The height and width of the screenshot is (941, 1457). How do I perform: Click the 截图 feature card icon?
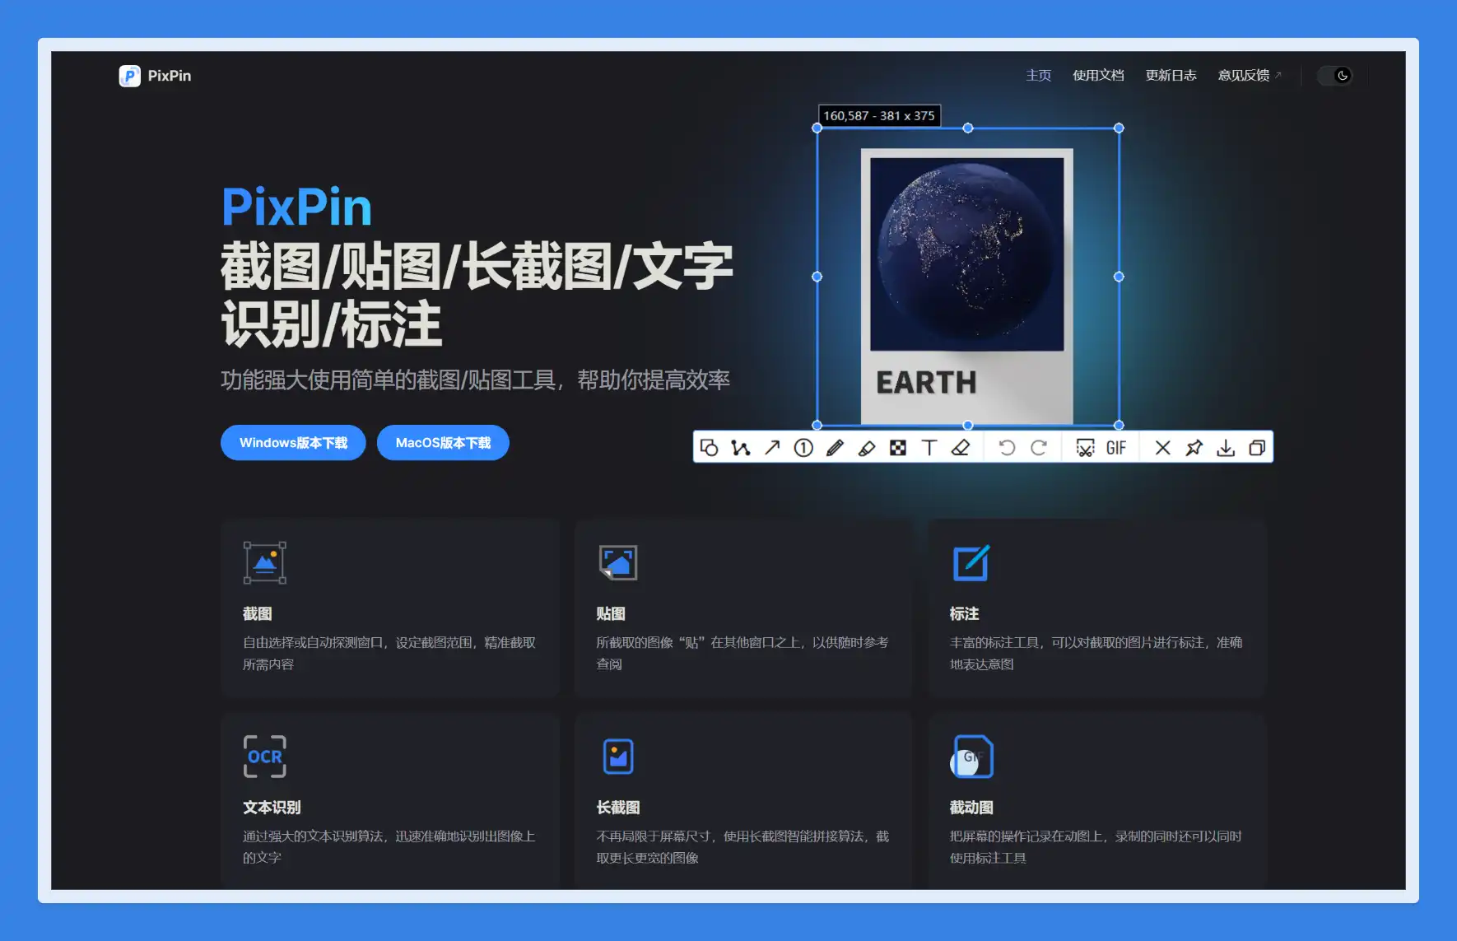click(x=265, y=563)
